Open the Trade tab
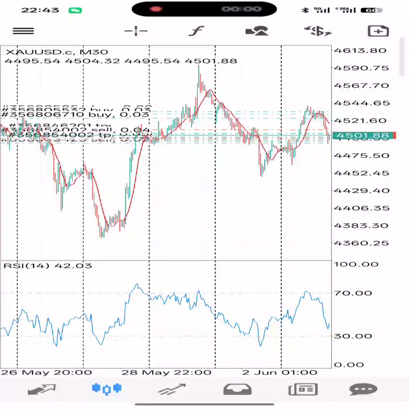 point(172,390)
